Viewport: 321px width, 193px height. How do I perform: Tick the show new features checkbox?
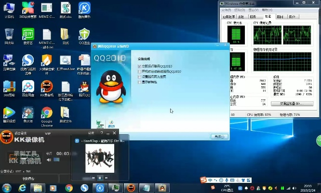(x=140, y=82)
